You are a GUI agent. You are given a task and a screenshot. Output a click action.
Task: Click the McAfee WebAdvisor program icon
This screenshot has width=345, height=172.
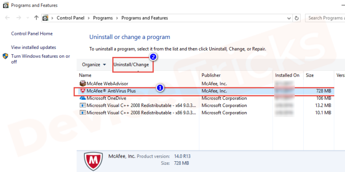tap(83, 83)
